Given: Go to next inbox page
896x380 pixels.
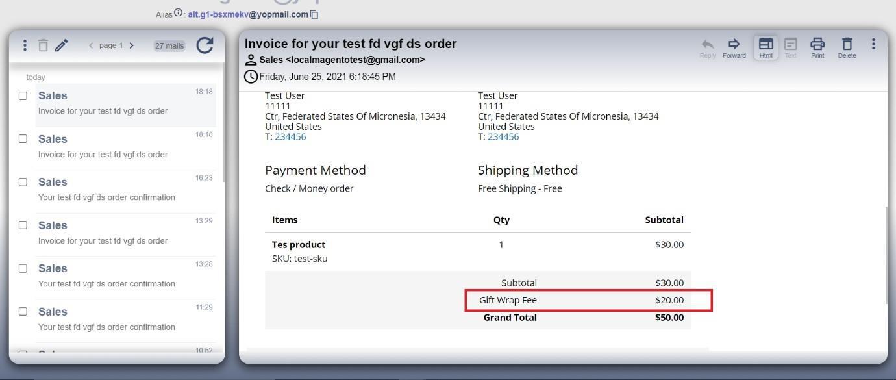Looking at the screenshot, I should pos(132,45).
